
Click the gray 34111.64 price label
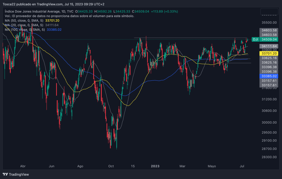point(269,46)
